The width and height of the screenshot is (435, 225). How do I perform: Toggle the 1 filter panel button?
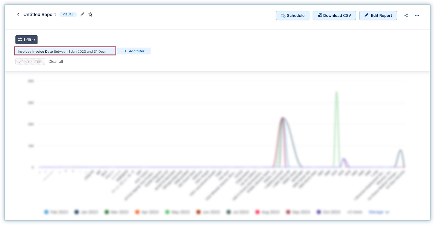26,40
